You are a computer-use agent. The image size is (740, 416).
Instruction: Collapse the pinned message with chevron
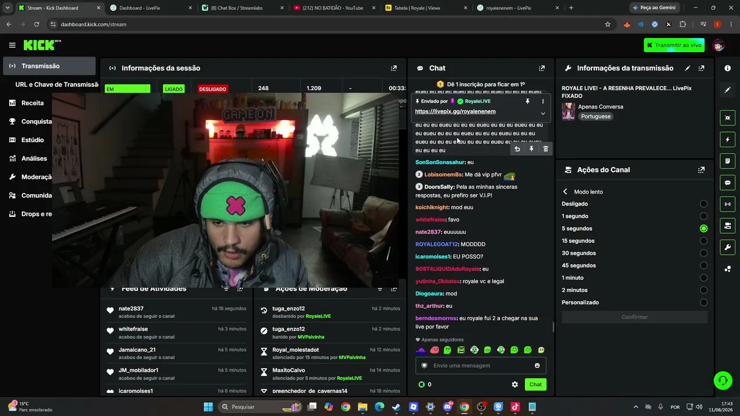point(543,113)
